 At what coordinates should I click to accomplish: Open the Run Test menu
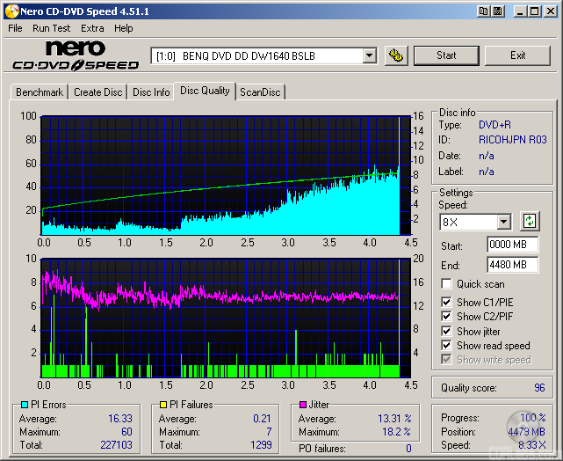pos(52,28)
